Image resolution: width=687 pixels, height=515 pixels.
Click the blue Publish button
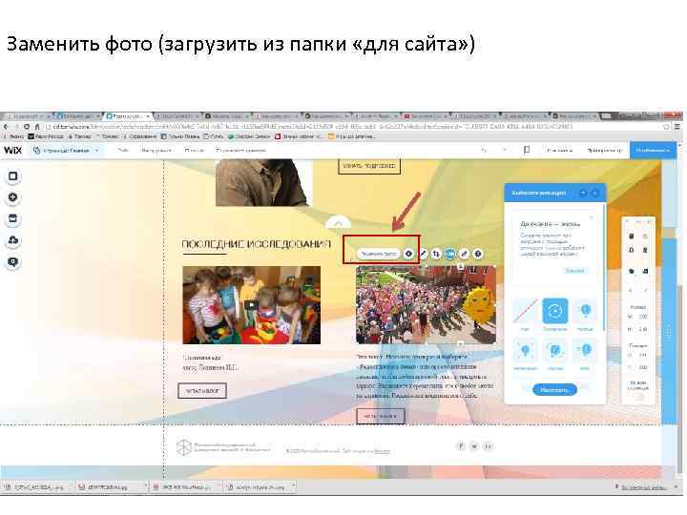point(653,151)
